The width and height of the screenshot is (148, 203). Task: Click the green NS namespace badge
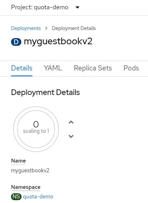tap(16, 197)
